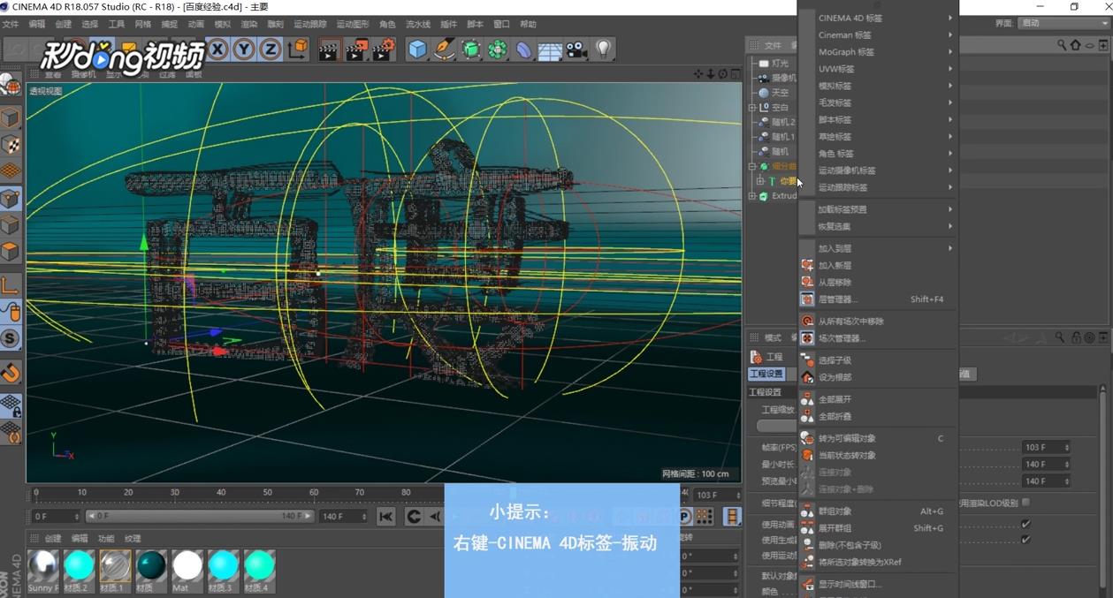This screenshot has height=598, width=1113.
Task: Add a floor environment icon
Action: tap(550, 49)
